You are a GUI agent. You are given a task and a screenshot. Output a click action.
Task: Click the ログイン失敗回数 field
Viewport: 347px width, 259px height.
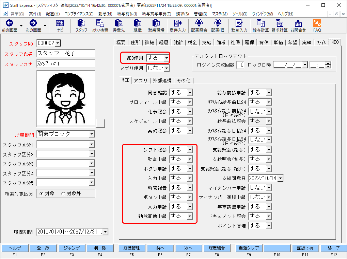coord(241,65)
